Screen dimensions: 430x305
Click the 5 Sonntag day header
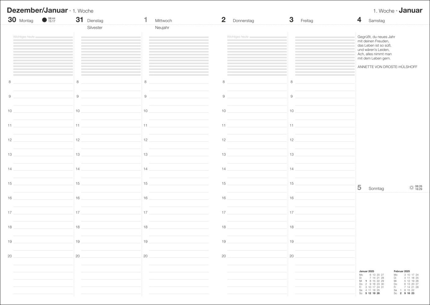(x=370, y=188)
